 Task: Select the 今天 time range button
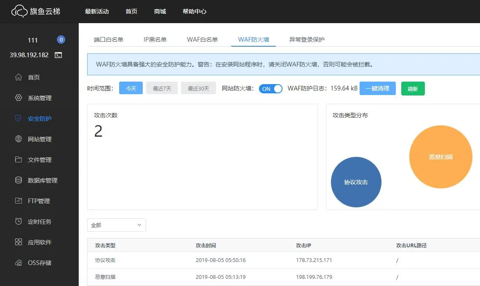point(131,88)
